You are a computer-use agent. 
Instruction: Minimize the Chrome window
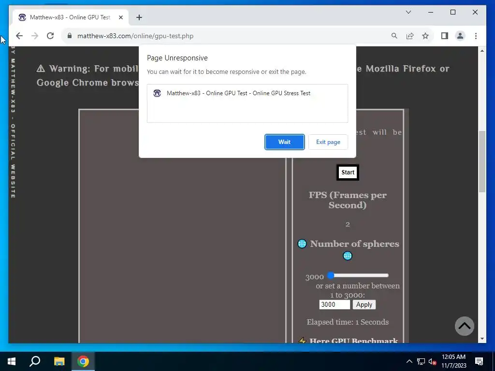(x=431, y=12)
